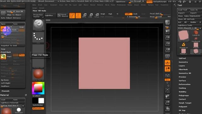The height and width of the screenshot is (114, 202).
Task: Click the AAHalf icon
Action: (x=167, y=50)
